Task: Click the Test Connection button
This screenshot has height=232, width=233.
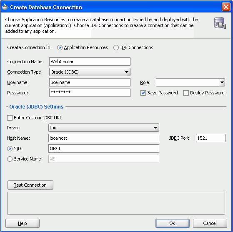Action: click(30, 185)
